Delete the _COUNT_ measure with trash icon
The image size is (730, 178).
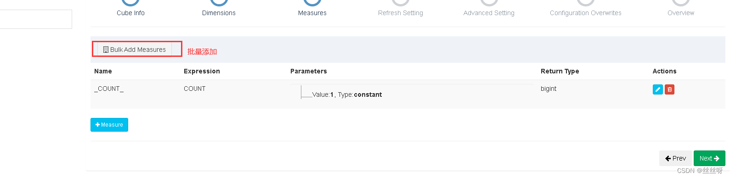click(669, 89)
